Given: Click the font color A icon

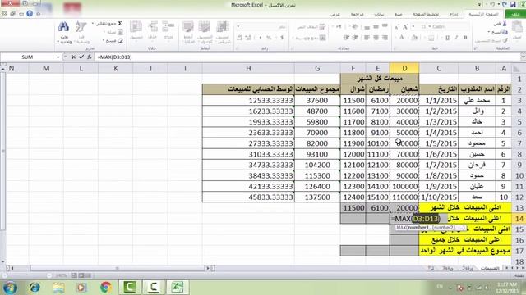Looking at the screenshot, I should click(x=401, y=38).
